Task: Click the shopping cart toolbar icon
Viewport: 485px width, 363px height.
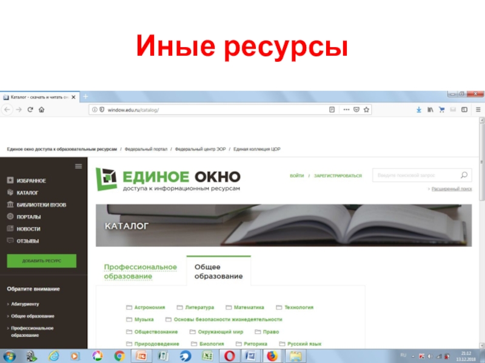Action: [442, 110]
